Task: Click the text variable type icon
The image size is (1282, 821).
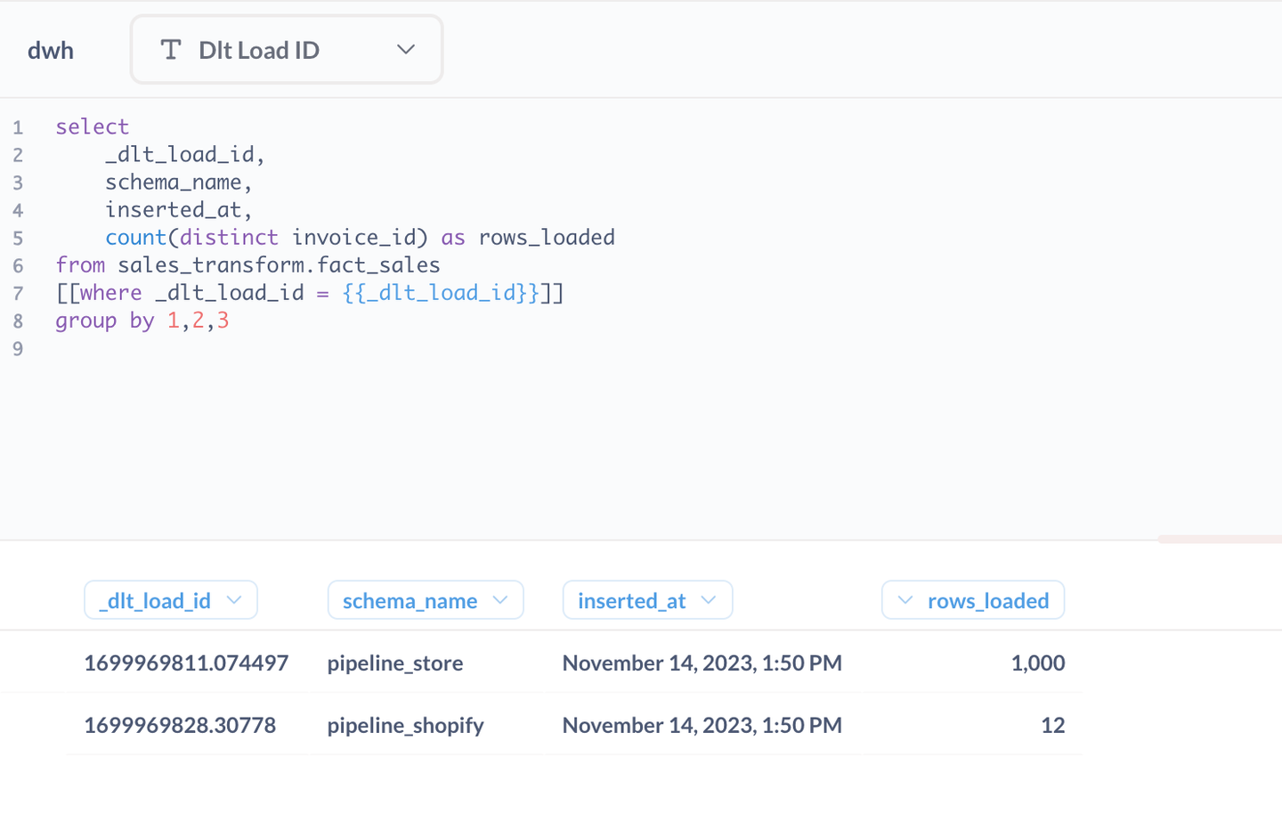Action: point(171,50)
